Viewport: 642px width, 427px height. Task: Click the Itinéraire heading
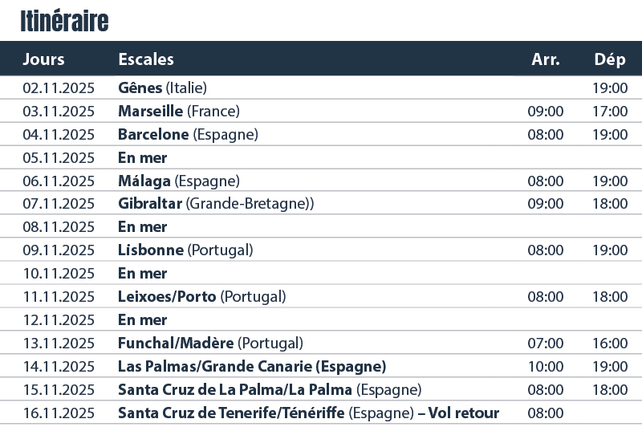point(64,22)
